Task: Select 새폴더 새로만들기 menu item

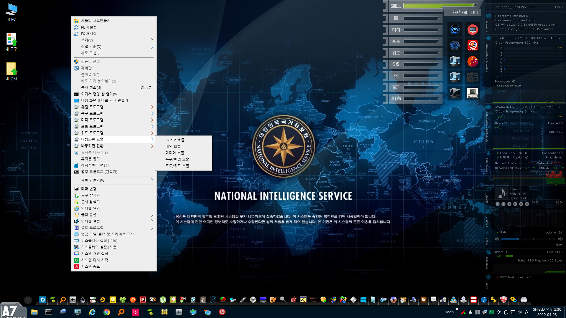Action: [114, 21]
